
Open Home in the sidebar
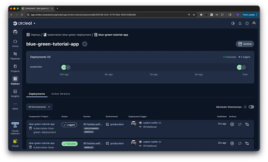pyautogui.click(x=15, y=44)
